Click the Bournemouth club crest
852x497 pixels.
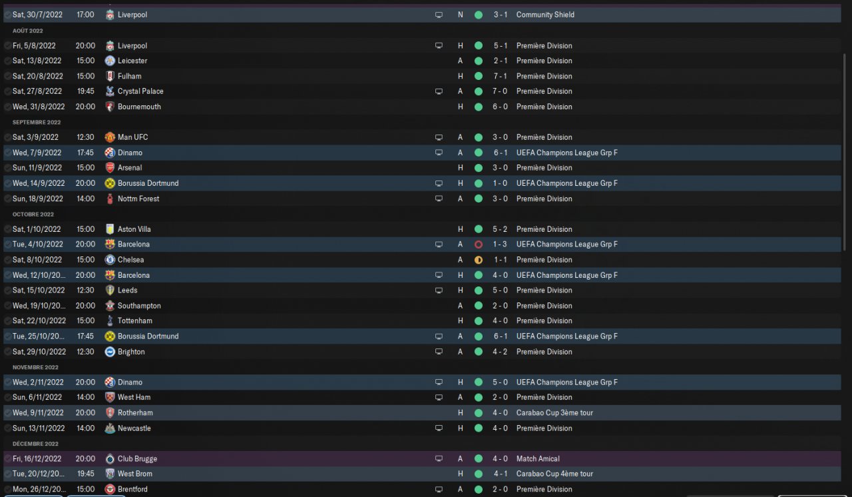(x=110, y=107)
